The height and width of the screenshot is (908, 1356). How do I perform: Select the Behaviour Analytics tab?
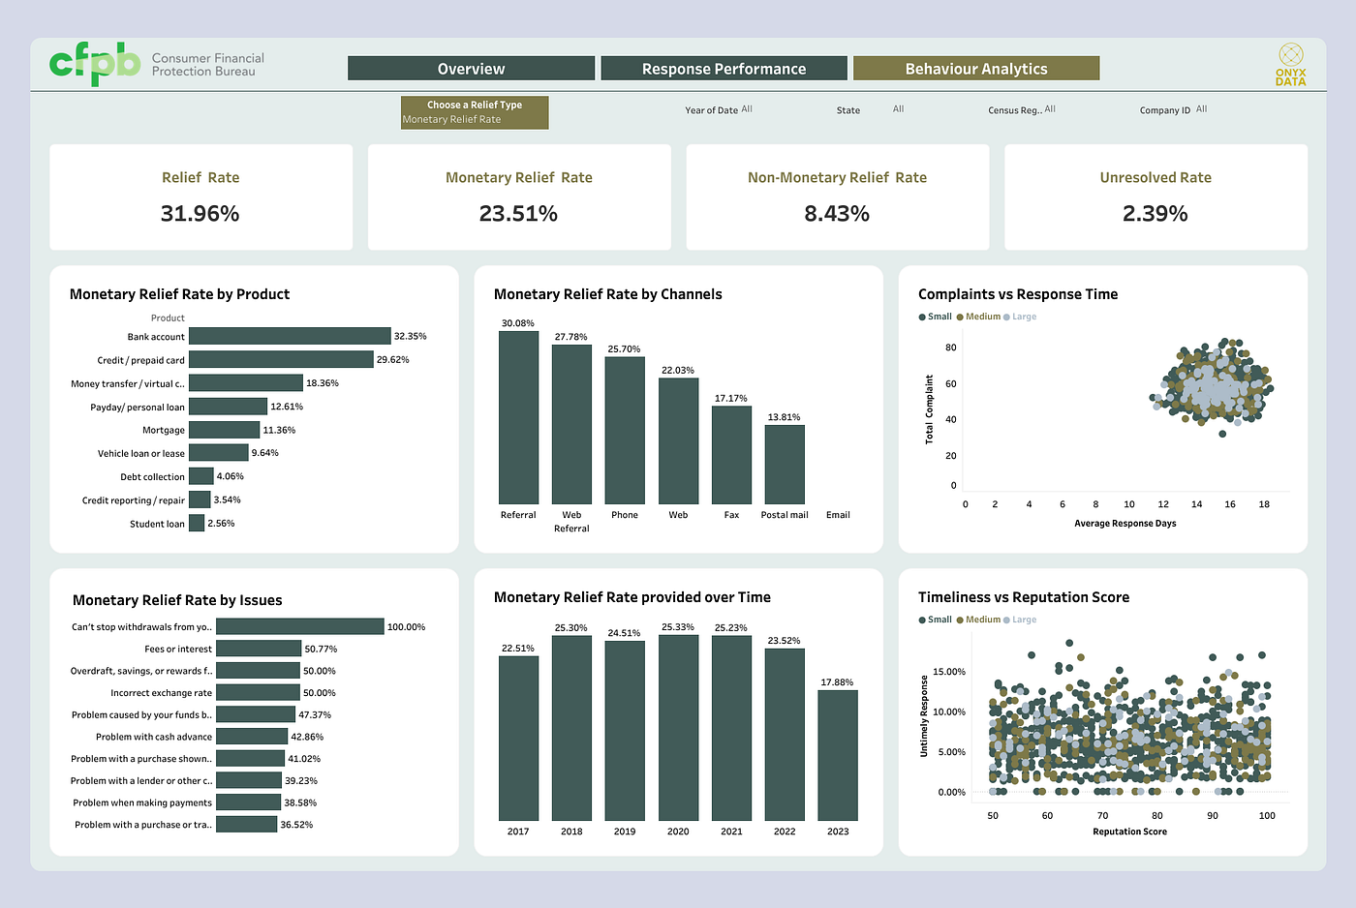(x=976, y=69)
